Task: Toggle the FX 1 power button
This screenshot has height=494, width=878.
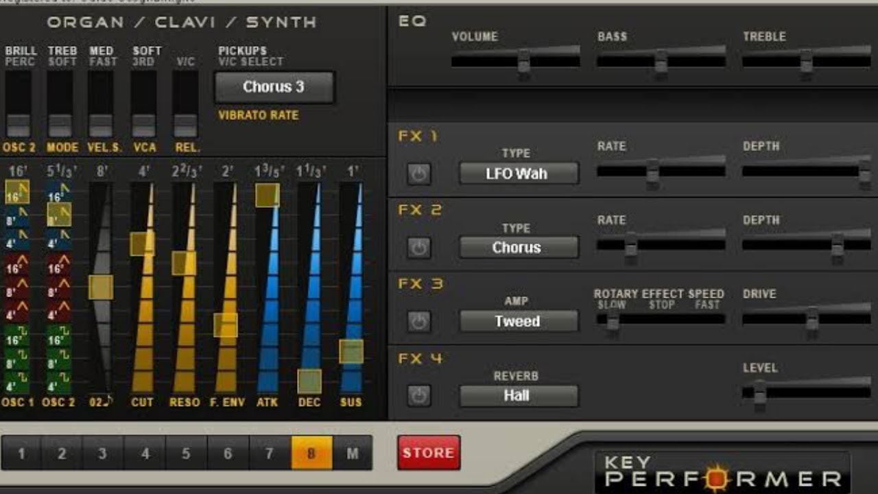Action: [419, 174]
